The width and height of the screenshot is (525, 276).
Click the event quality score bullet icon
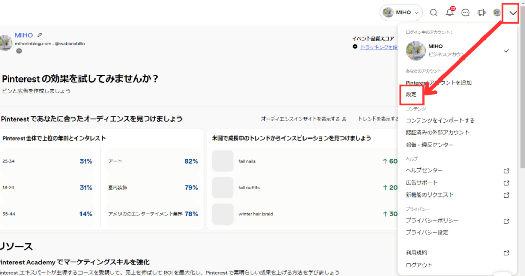pos(355,47)
